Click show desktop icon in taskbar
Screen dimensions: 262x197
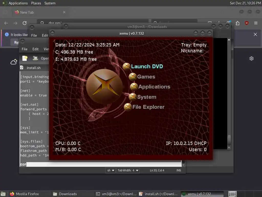coord(3,194)
